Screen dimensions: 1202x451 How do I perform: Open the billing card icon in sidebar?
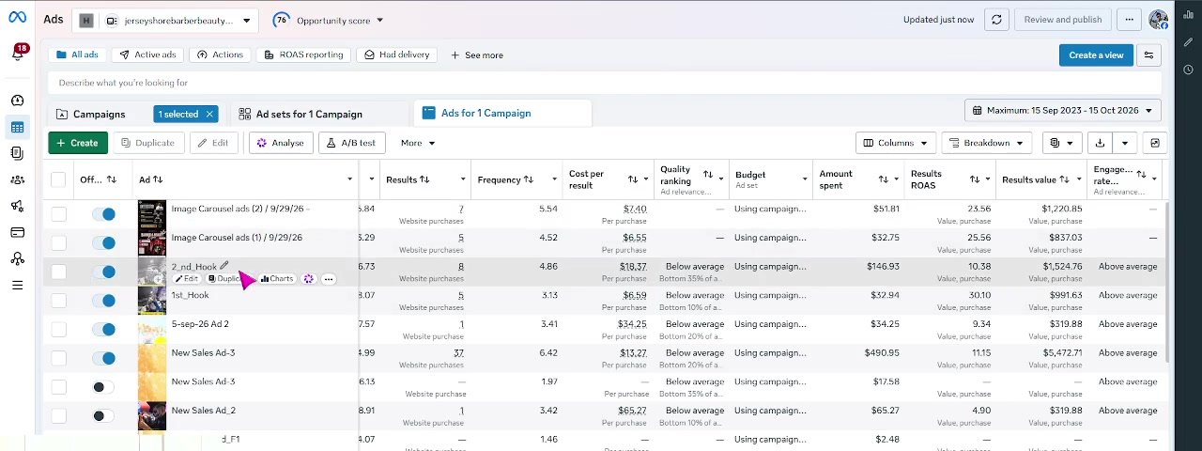(x=17, y=232)
